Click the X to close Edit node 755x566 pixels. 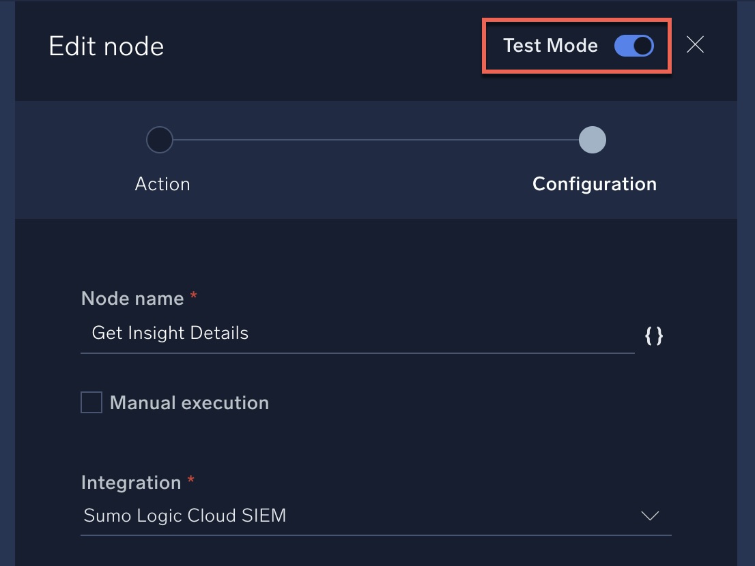click(695, 45)
